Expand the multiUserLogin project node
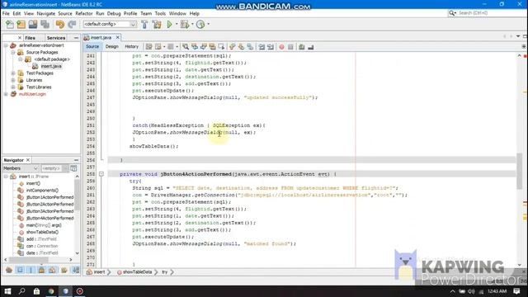This screenshot has width=528, height=297. pos(6,94)
